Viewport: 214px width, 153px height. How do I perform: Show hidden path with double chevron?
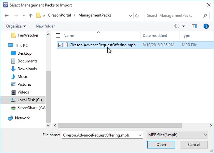(x=44, y=16)
